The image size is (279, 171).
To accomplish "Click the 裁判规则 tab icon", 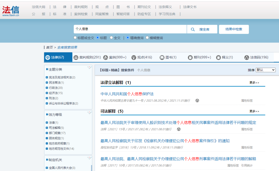I will [76, 58].
